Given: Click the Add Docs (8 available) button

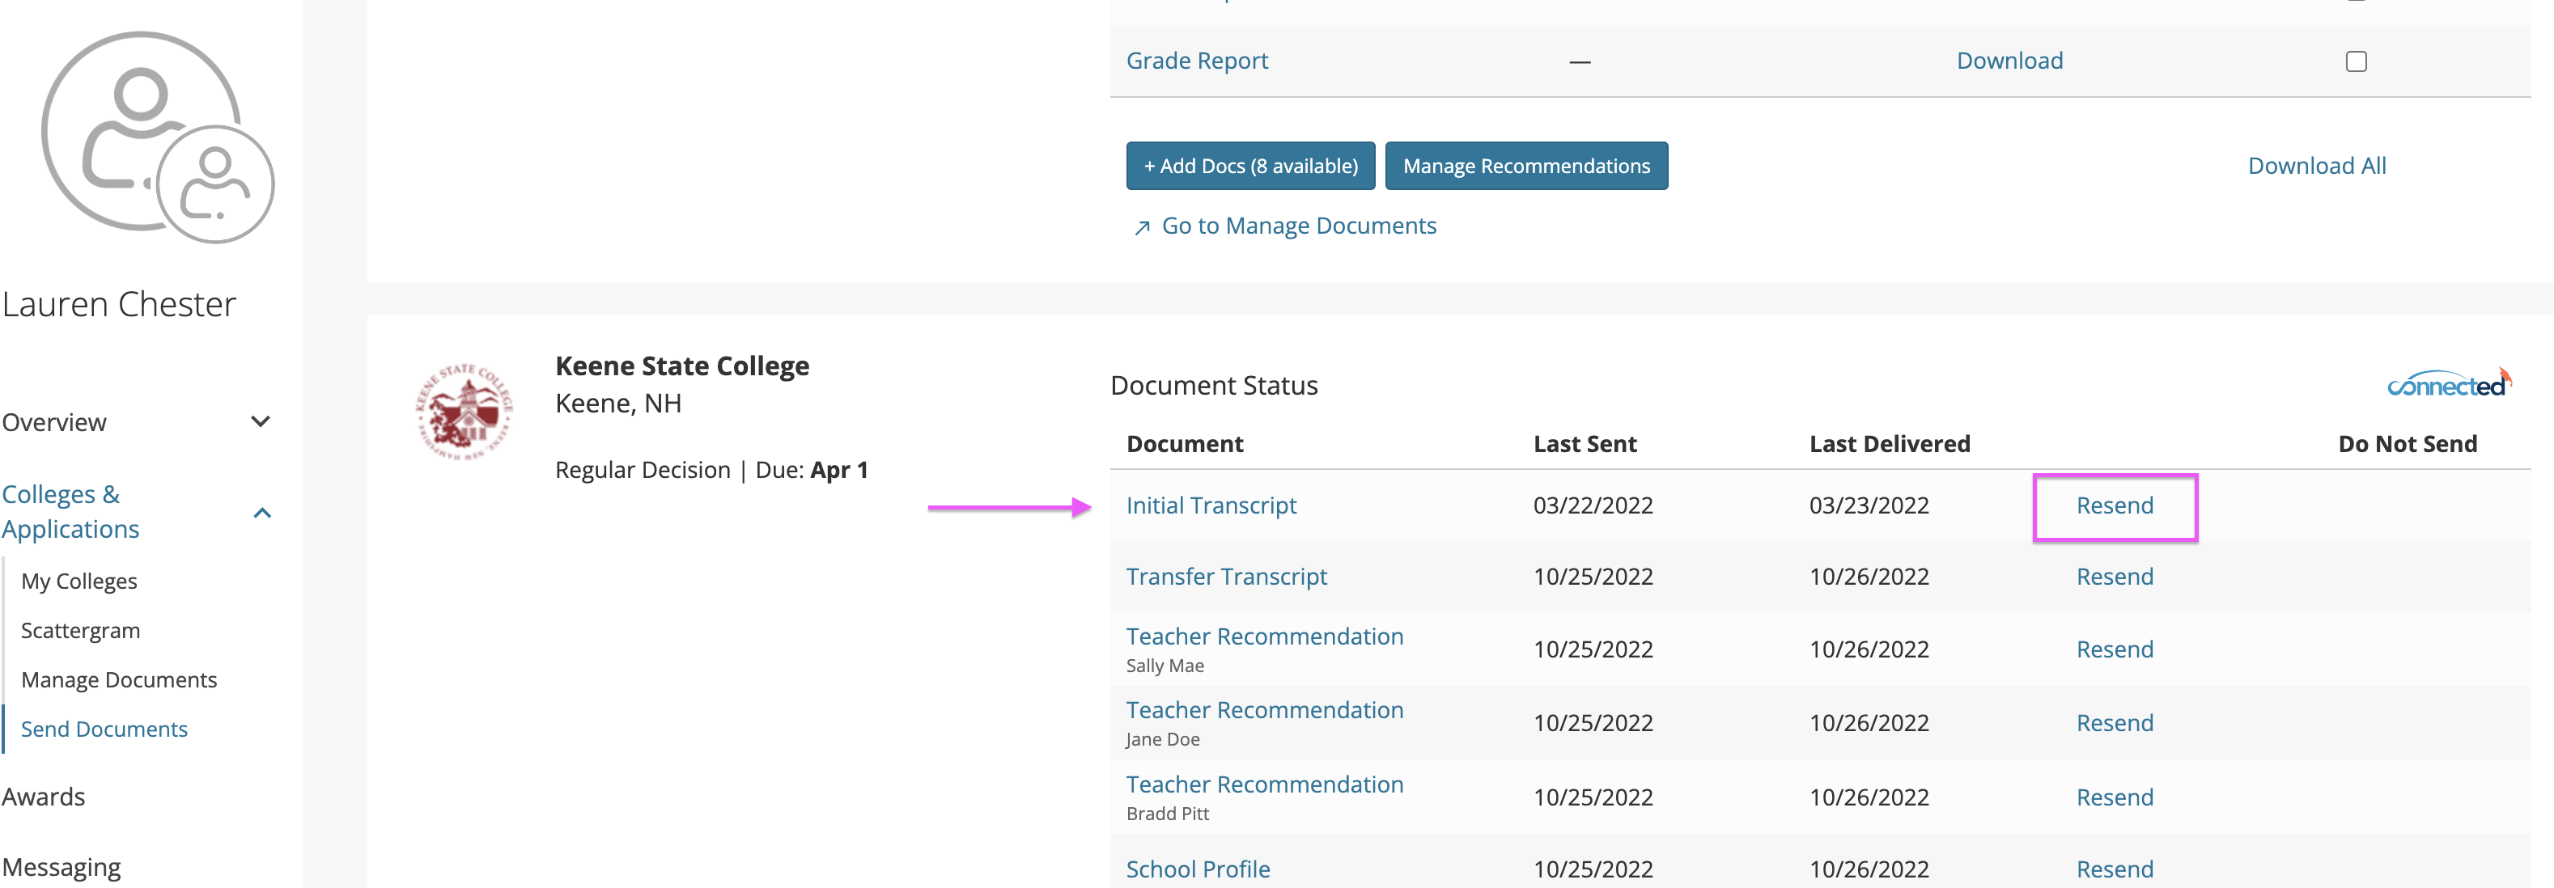Looking at the screenshot, I should (1250, 166).
